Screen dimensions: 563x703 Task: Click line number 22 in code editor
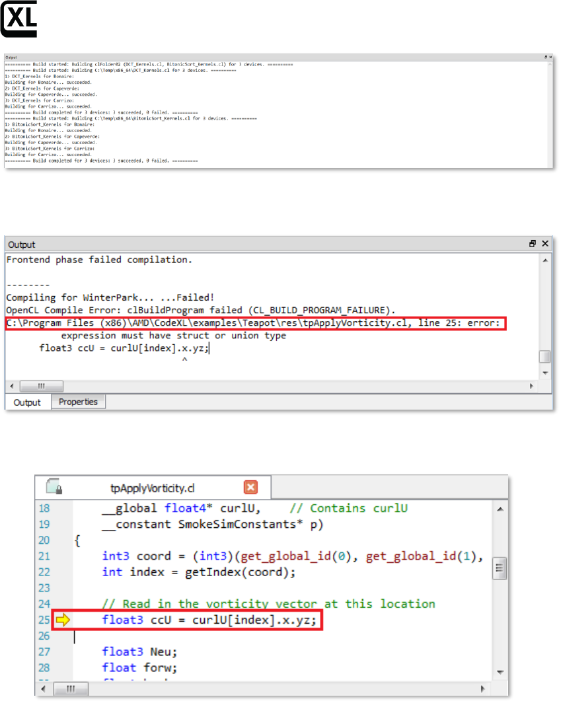tap(44, 572)
